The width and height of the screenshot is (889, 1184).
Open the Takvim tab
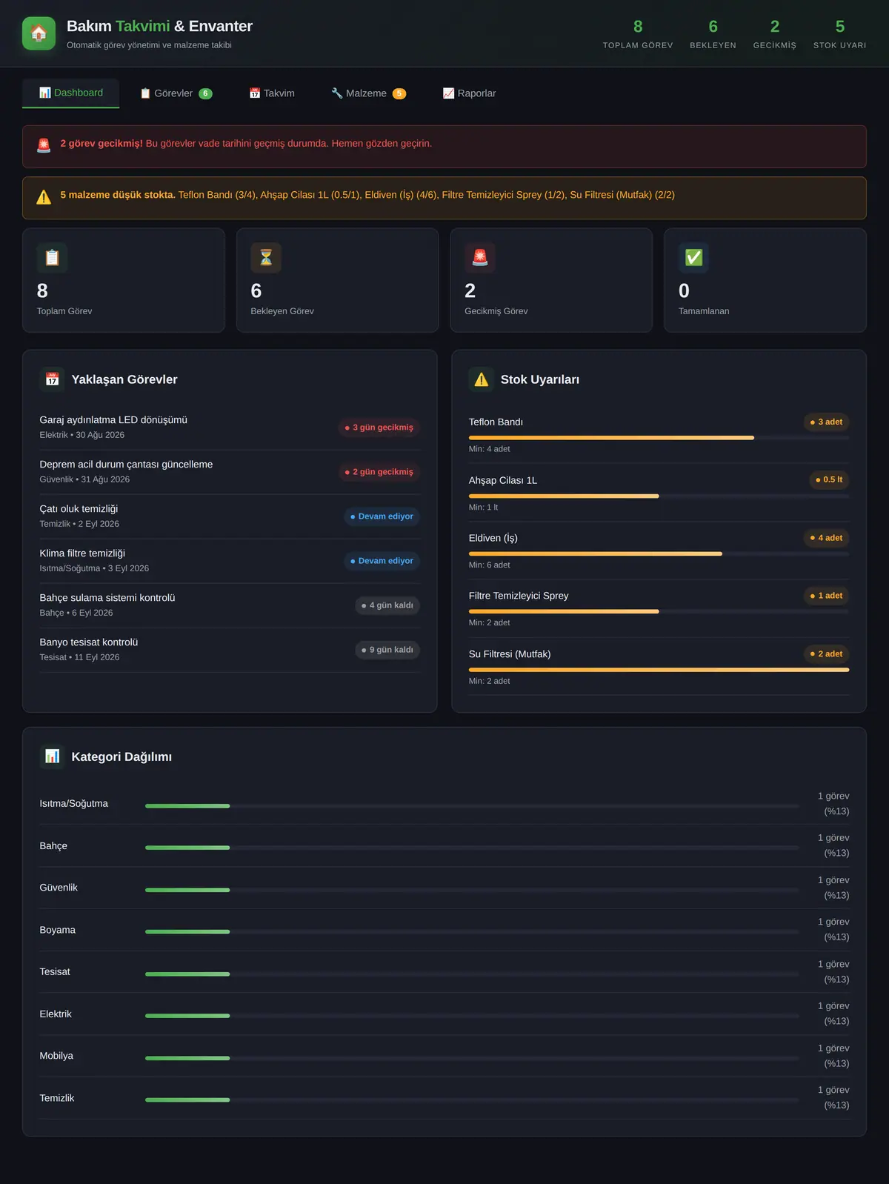tap(272, 93)
